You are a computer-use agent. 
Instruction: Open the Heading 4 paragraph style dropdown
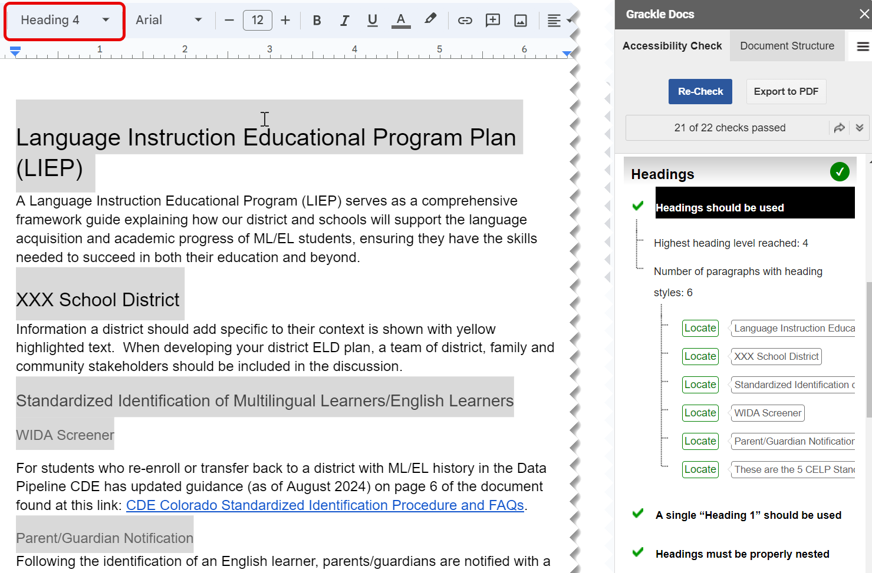tap(65, 20)
